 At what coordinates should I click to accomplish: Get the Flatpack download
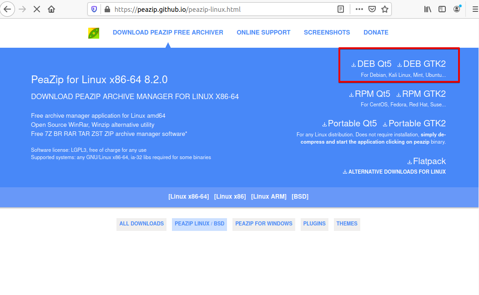point(426,161)
